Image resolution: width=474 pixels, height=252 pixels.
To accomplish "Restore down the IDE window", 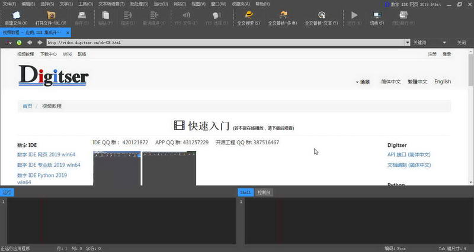I will click(x=460, y=4).
